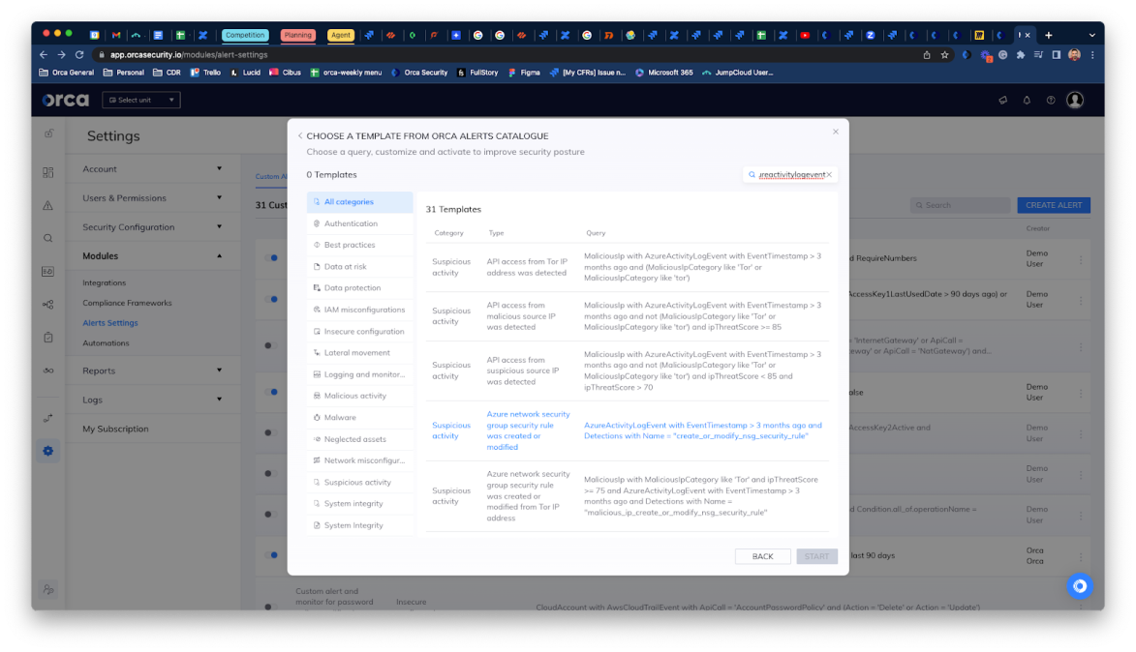This screenshot has width=1136, height=652.
Task: Switch to the Competition browser tab group
Action: 245,35
